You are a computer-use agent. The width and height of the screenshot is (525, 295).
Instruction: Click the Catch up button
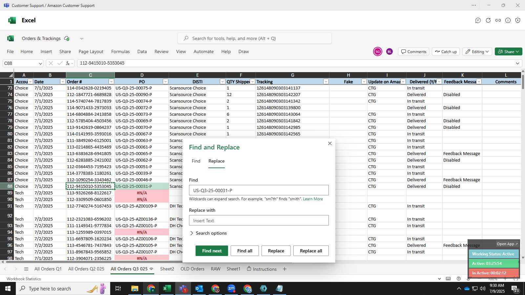(446, 51)
